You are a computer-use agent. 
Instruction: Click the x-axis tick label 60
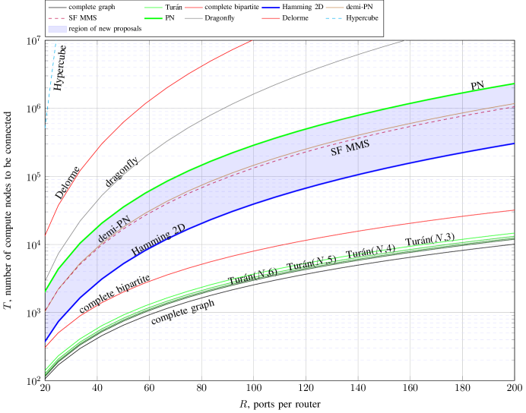[x=149, y=388]
